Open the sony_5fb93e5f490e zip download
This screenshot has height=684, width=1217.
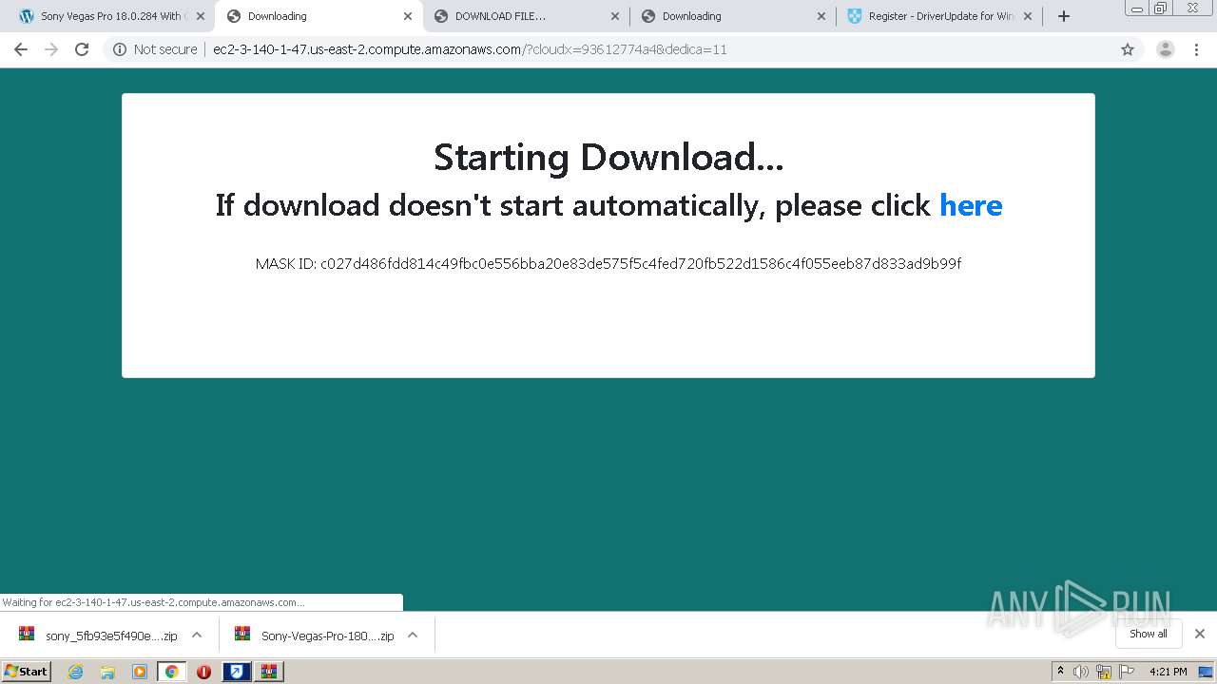click(x=98, y=636)
